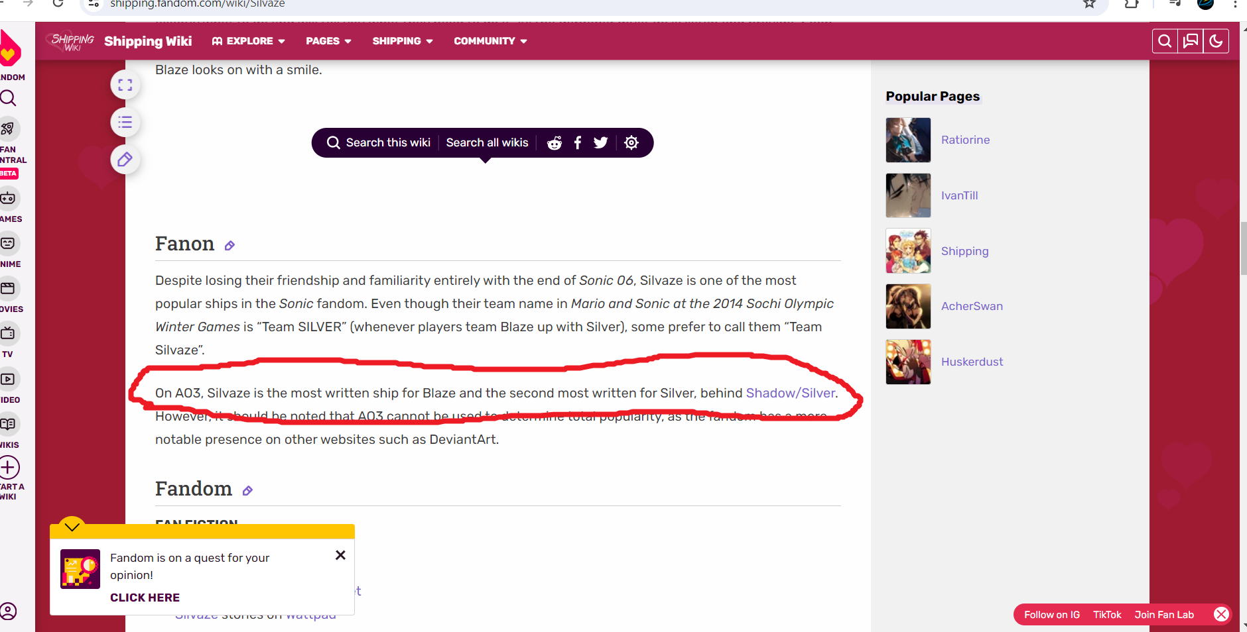The width and height of the screenshot is (1247, 632).
Task: Reload the page in browser
Action: coord(58,4)
